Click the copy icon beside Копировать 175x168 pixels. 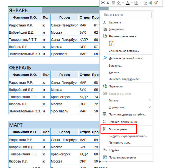tap(105, 29)
